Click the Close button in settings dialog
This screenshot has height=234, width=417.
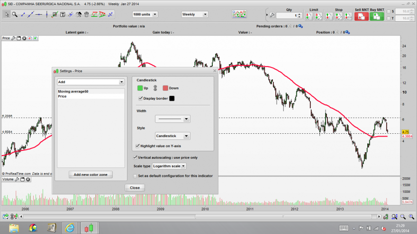(135, 188)
